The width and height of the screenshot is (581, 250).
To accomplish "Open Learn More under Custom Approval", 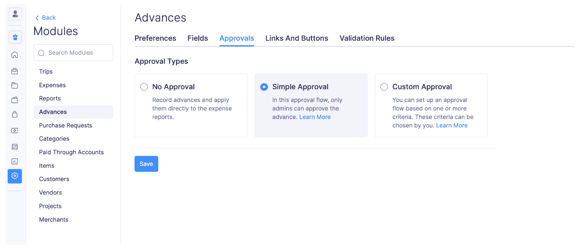I will [451, 125].
